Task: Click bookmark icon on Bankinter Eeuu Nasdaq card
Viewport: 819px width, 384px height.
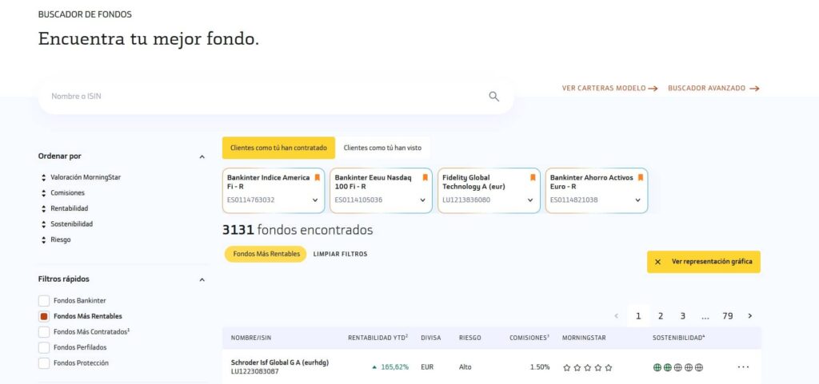Action: [425, 178]
